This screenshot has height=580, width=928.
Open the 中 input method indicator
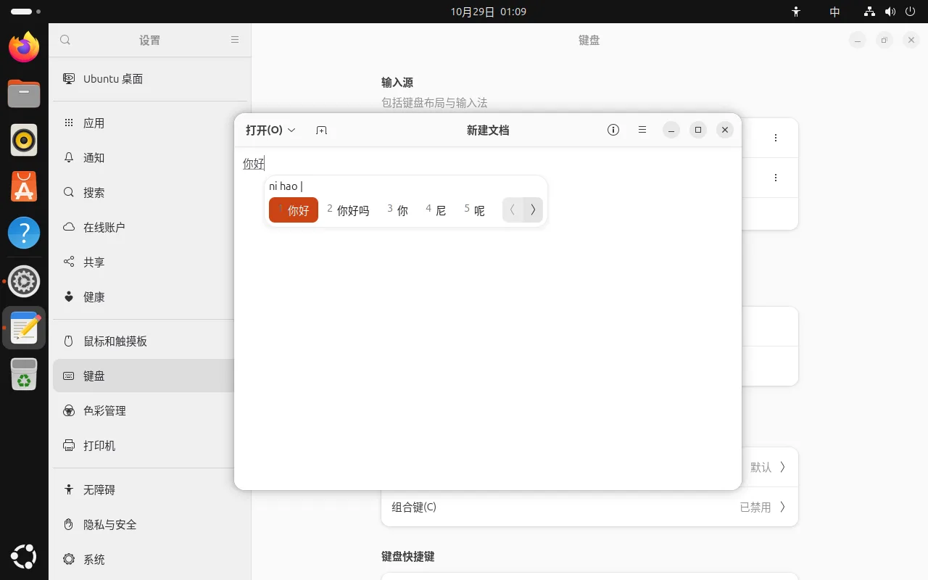click(834, 12)
